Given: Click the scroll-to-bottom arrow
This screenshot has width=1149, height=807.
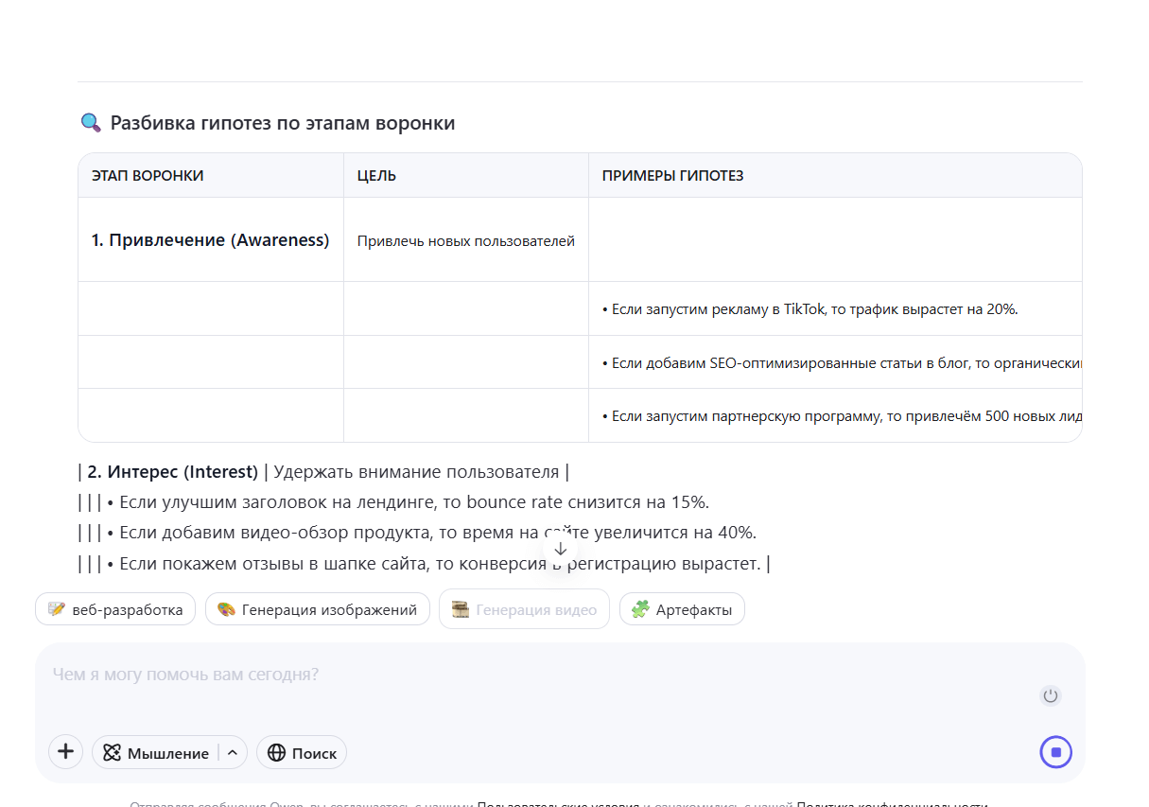Looking at the screenshot, I should tap(561, 549).
